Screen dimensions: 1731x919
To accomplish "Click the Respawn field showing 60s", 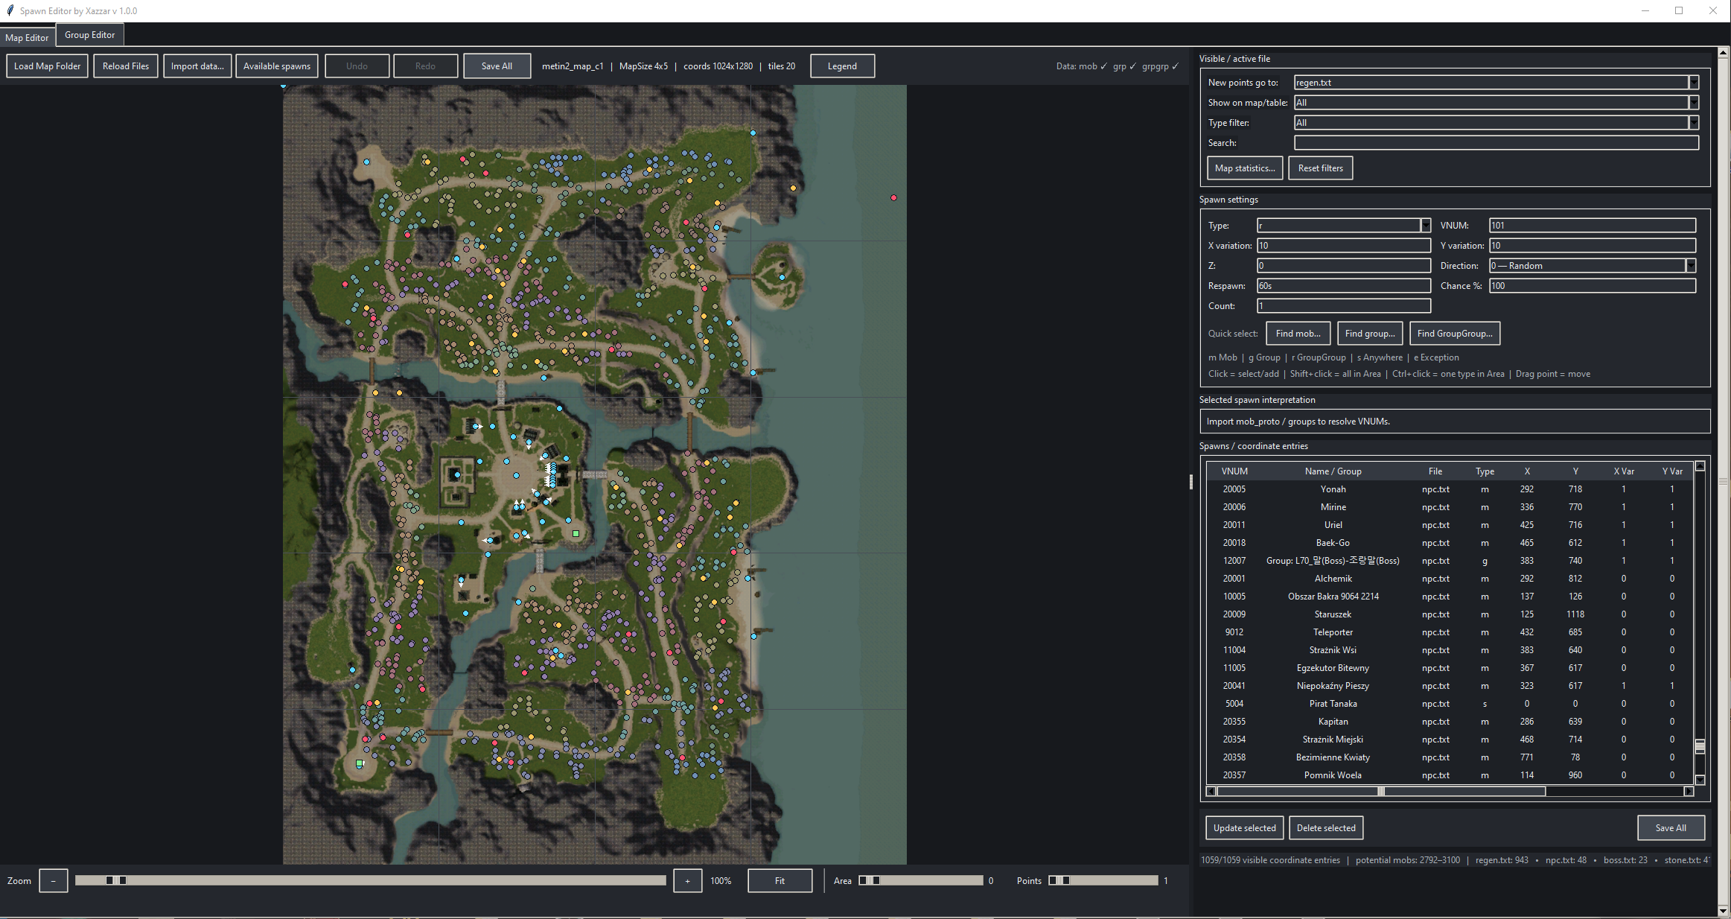I will pyautogui.click(x=1344, y=286).
